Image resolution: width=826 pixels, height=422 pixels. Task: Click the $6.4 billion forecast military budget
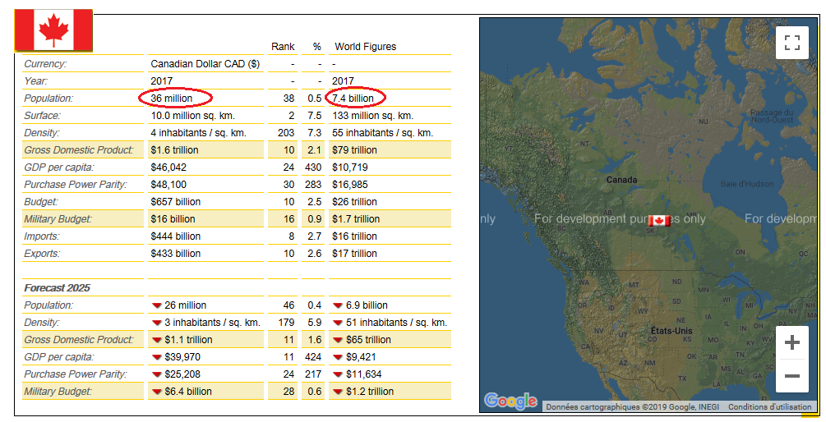pyautogui.click(x=188, y=392)
